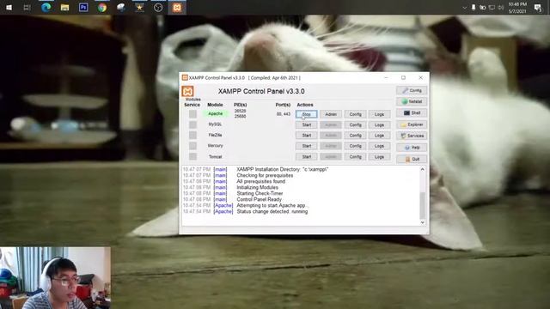Click the Mercury module label

pos(216,146)
